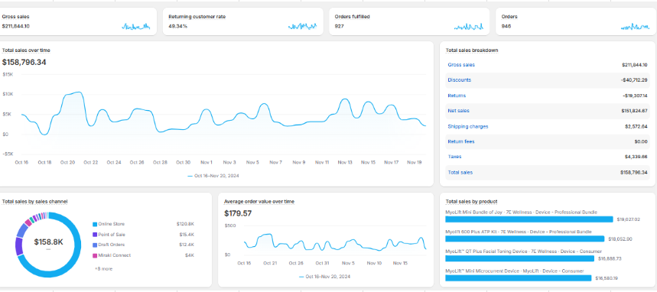Click the donut chart $158.8K center
Viewport: 657px width, 292px height.
(x=48, y=242)
